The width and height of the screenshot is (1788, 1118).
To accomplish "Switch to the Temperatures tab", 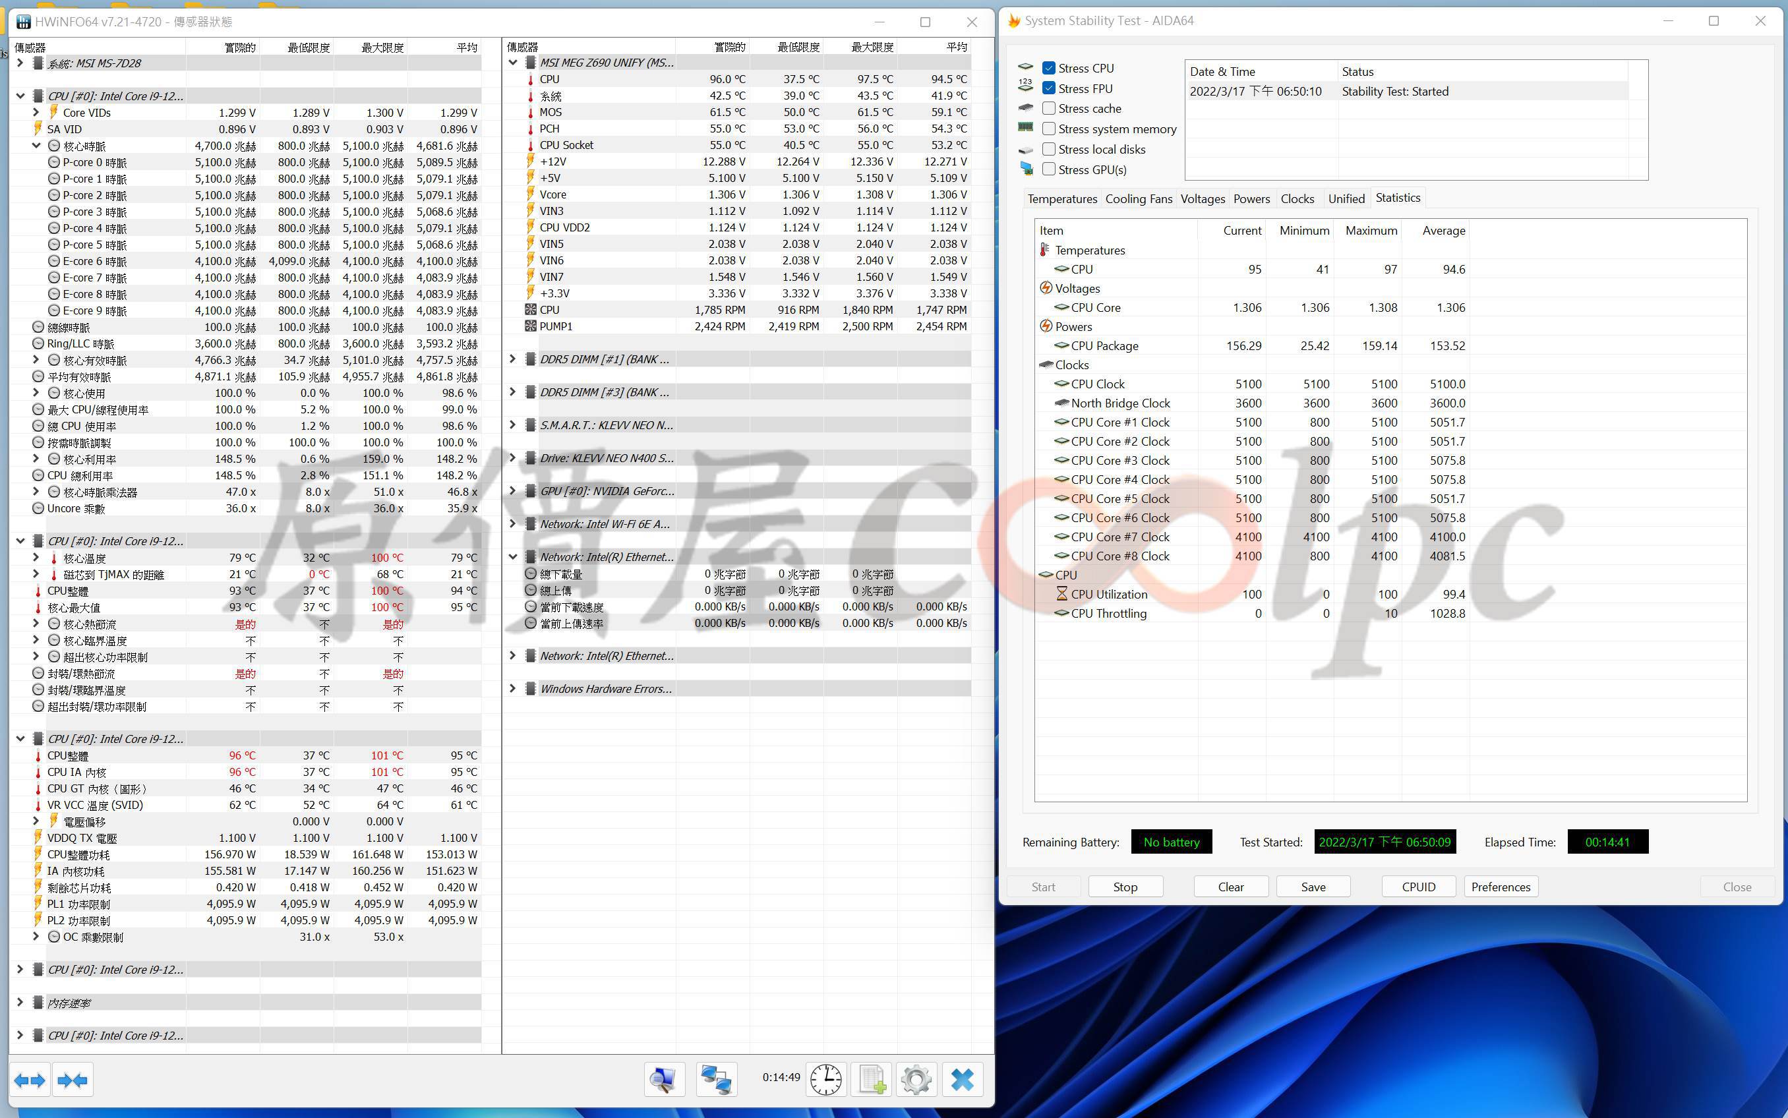I will (1062, 199).
